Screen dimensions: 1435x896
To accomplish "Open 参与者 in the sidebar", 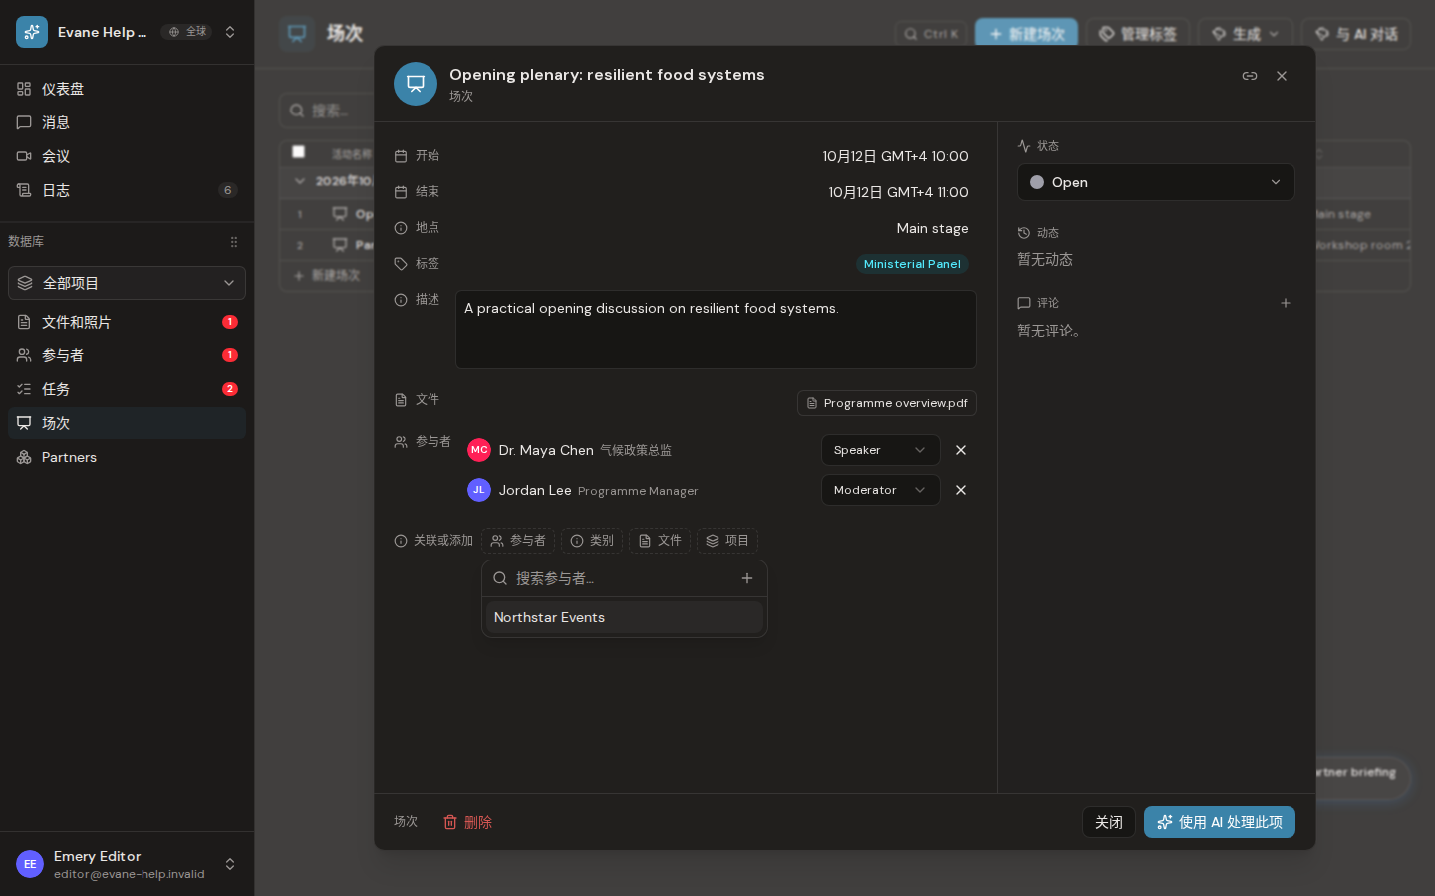I will click(x=127, y=355).
